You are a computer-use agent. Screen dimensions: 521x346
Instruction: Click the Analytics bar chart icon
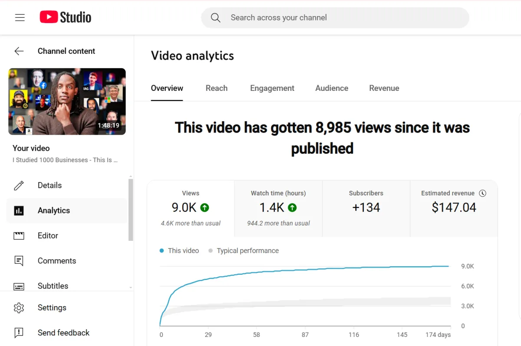pyautogui.click(x=19, y=211)
